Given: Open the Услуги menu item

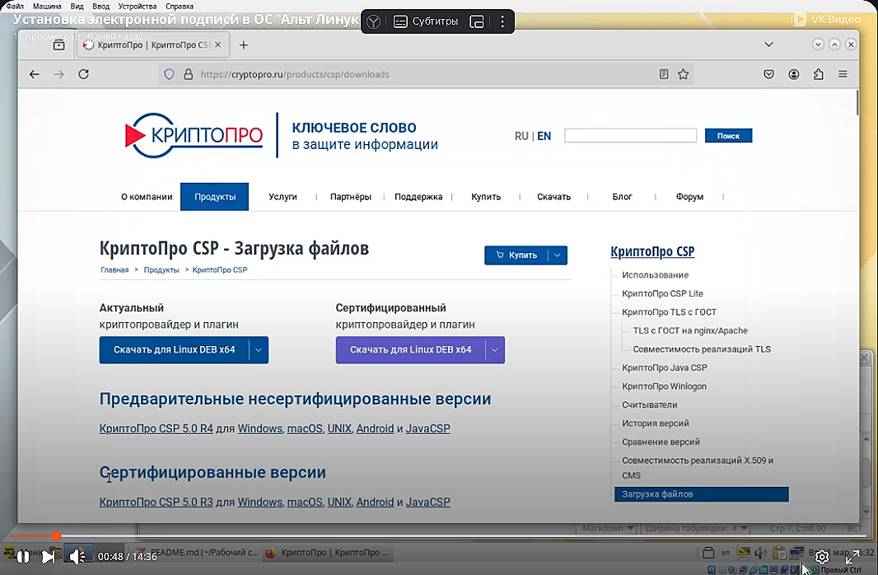Looking at the screenshot, I should [x=283, y=197].
